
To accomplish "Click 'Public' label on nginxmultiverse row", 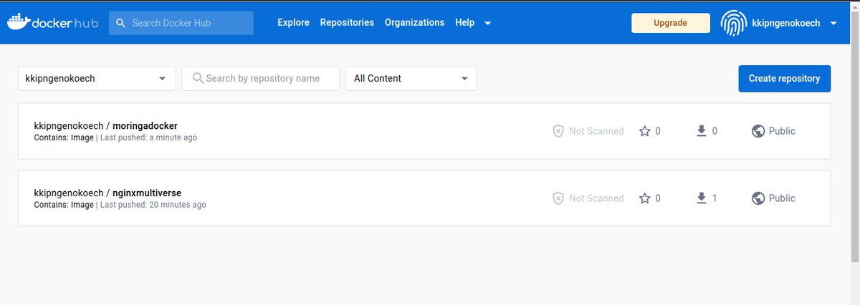I will [x=782, y=198].
